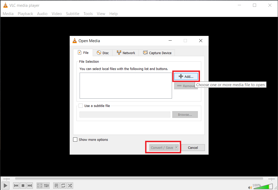Toggle the fullscreen video icon

(39, 185)
